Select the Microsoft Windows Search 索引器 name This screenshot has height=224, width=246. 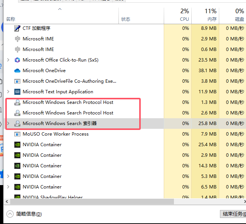coord(60,124)
